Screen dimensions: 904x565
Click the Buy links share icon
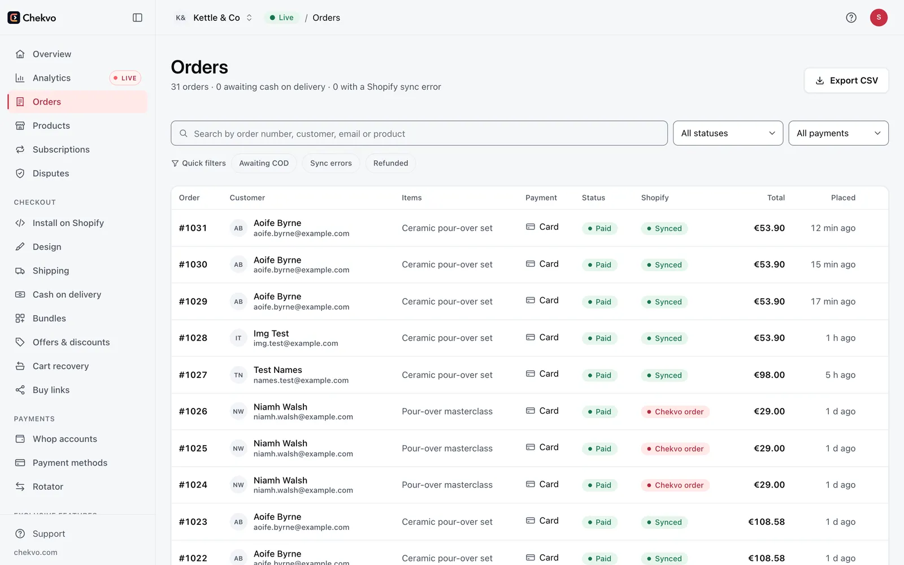[x=20, y=390]
